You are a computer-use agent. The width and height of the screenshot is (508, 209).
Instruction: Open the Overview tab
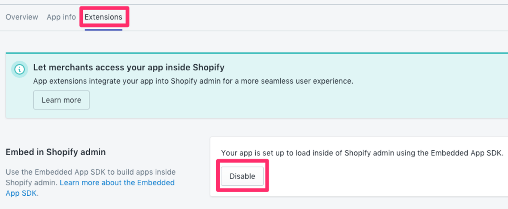[22, 17]
